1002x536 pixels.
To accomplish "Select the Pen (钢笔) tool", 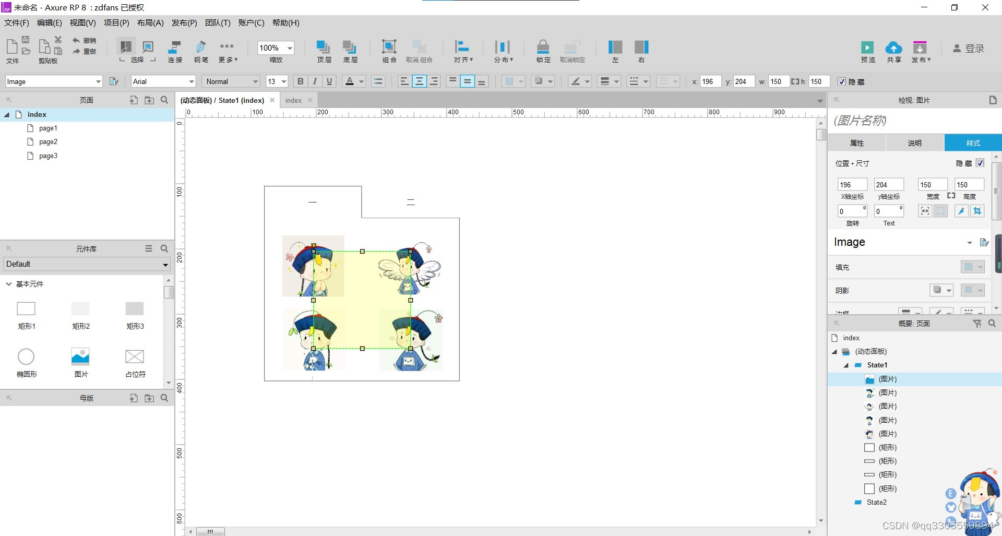I will (201, 47).
